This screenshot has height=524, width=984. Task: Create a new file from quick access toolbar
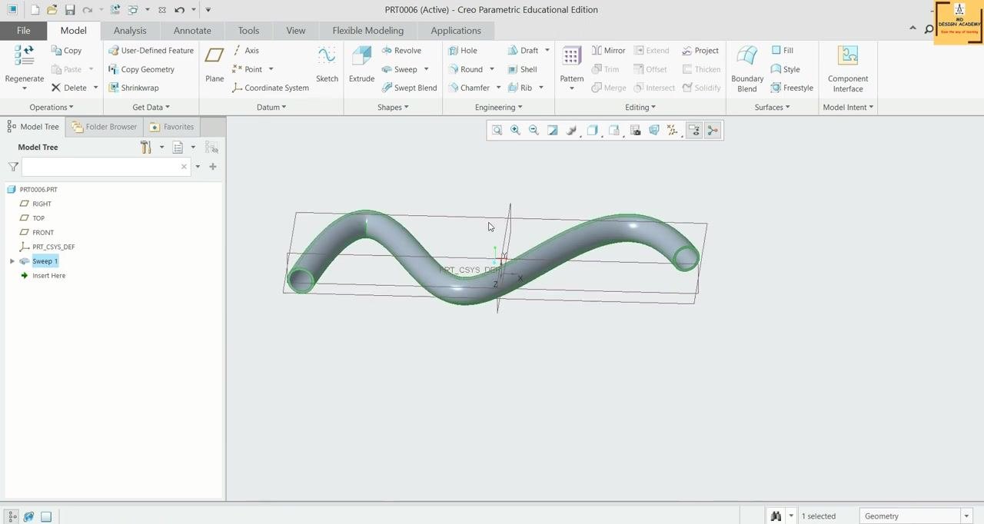tap(35, 10)
